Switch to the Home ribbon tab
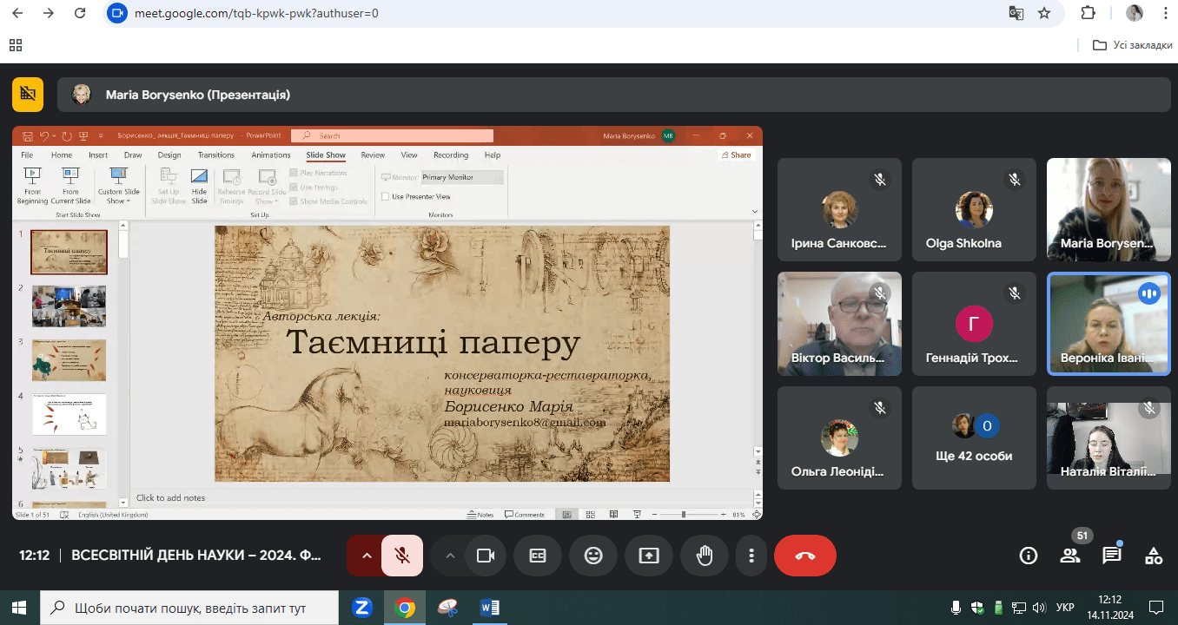Image resolution: width=1178 pixels, height=625 pixels. (62, 155)
